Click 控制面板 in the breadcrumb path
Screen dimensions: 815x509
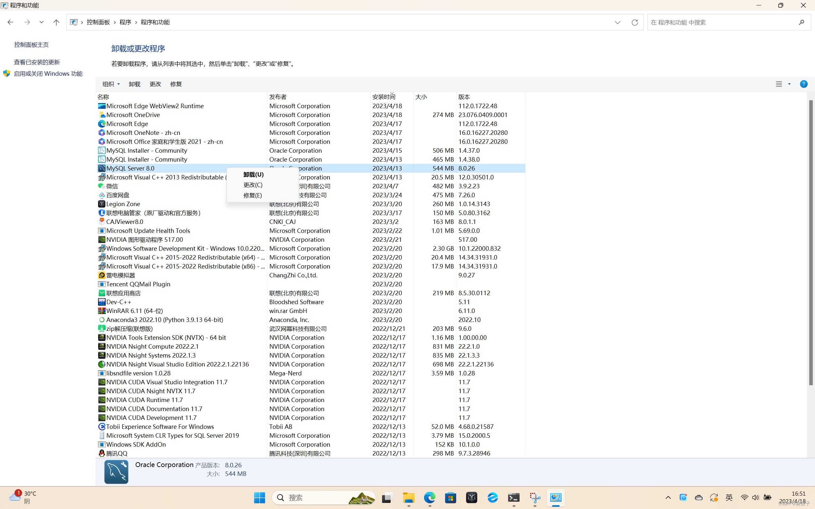[x=98, y=22]
